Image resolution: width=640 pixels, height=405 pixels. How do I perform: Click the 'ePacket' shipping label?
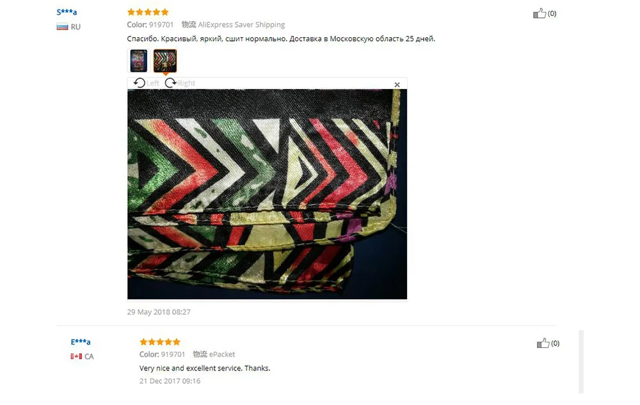pyautogui.click(x=222, y=354)
